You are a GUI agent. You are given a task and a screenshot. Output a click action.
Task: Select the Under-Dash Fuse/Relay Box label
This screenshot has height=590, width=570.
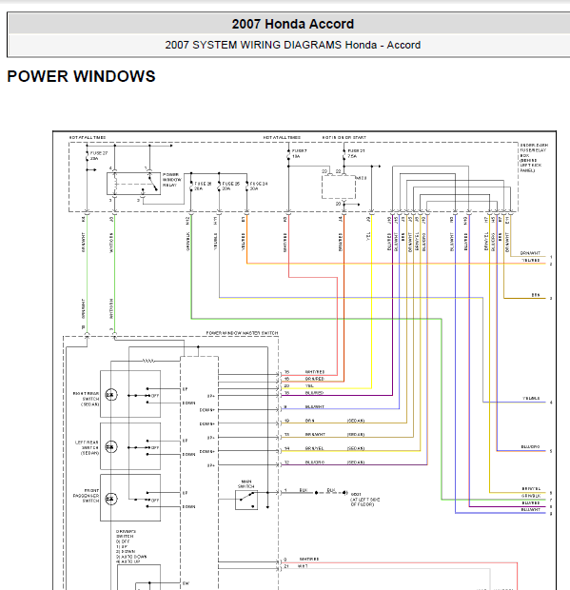(x=534, y=158)
